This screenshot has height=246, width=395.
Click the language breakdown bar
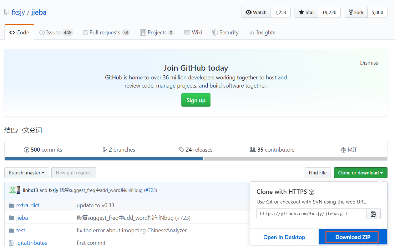(x=196, y=159)
